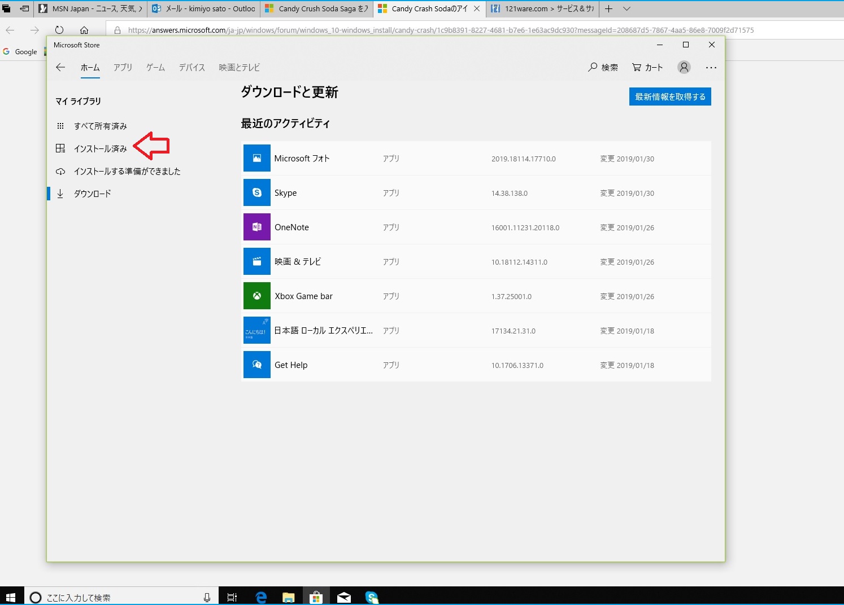The image size is (844, 605).
Task: Open Skype from the taskbar
Action: [x=372, y=597]
